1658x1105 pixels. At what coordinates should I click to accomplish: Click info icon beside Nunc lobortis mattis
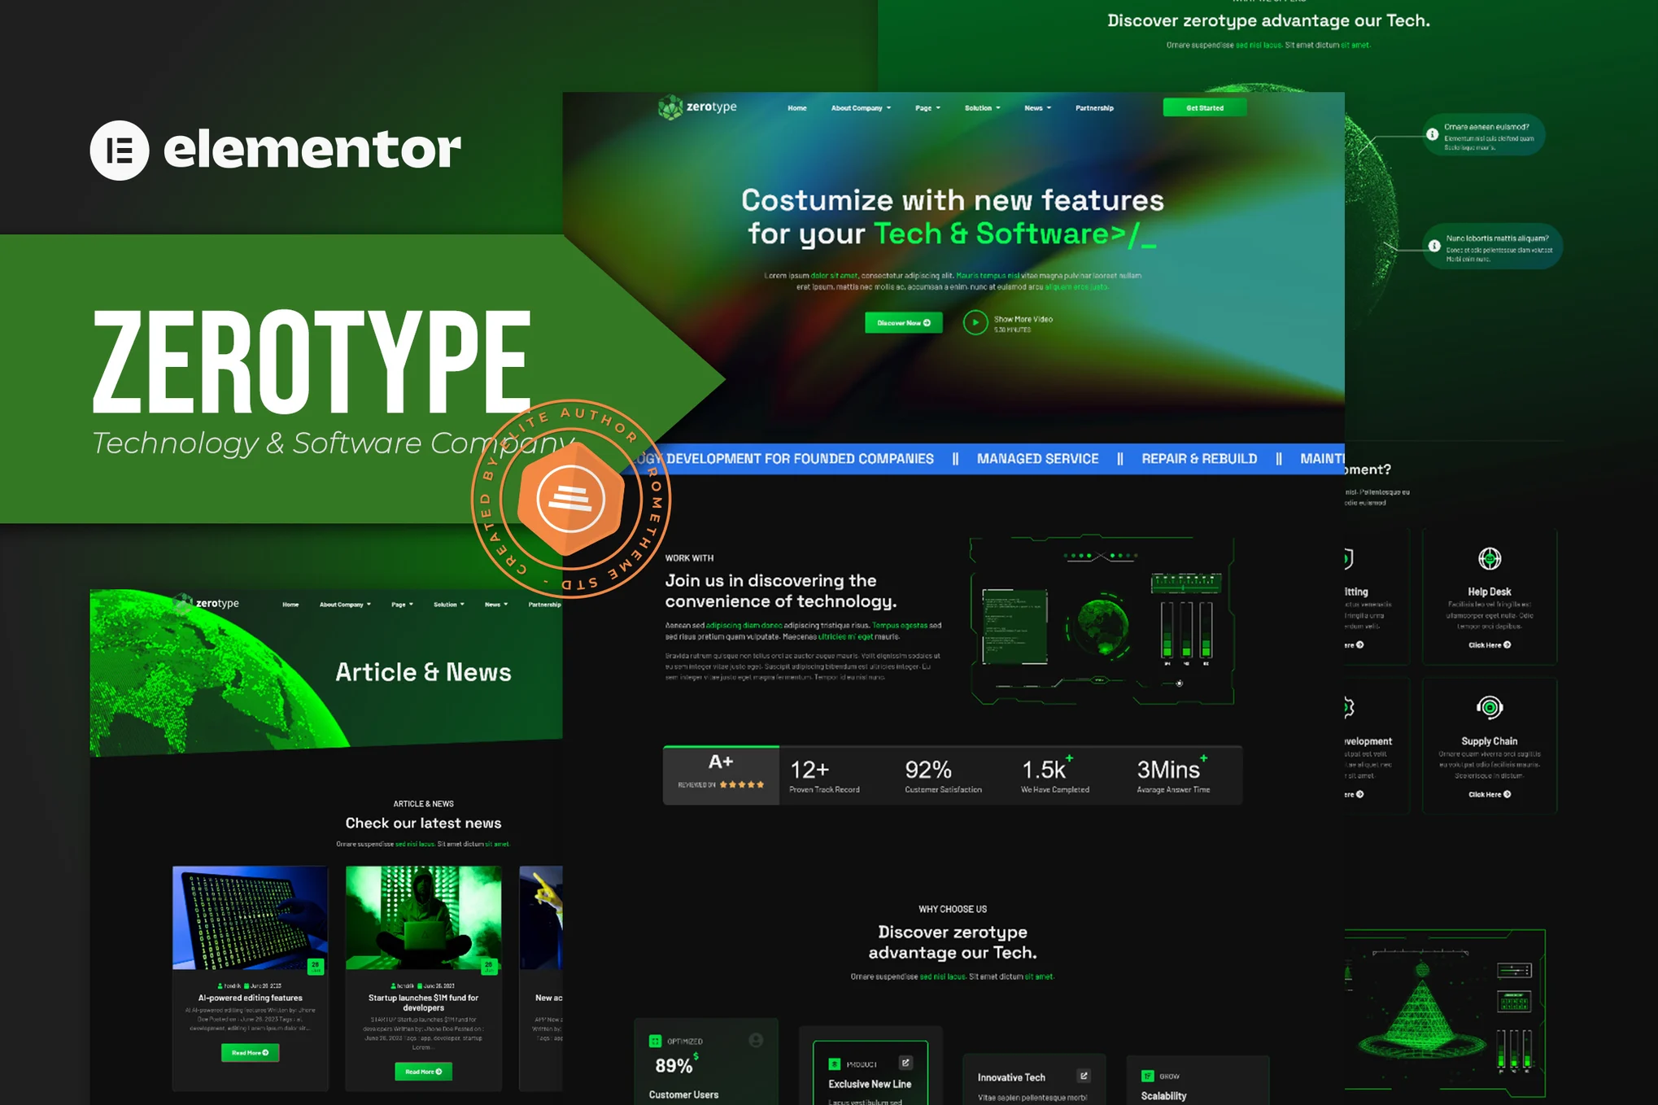(x=1434, y=246)
